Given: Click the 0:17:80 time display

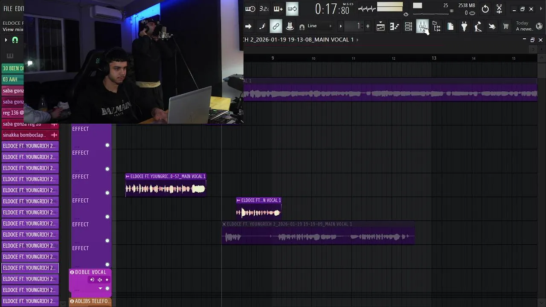Looking at the screenshot, I should coord(332,9).
